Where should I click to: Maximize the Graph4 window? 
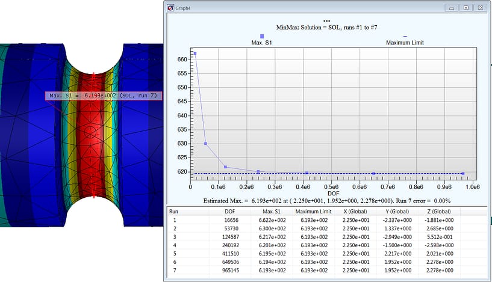click(466, 8)
